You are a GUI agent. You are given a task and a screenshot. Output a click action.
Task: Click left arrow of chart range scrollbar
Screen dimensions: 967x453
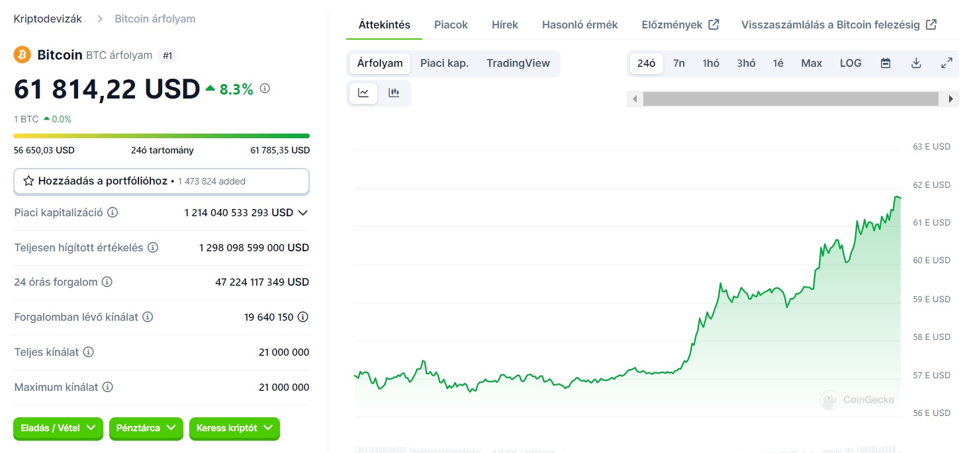(635, 99)
